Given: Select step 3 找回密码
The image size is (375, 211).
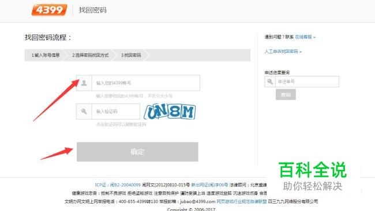Looking at the screenshot, I should click(x=131, y=55).
